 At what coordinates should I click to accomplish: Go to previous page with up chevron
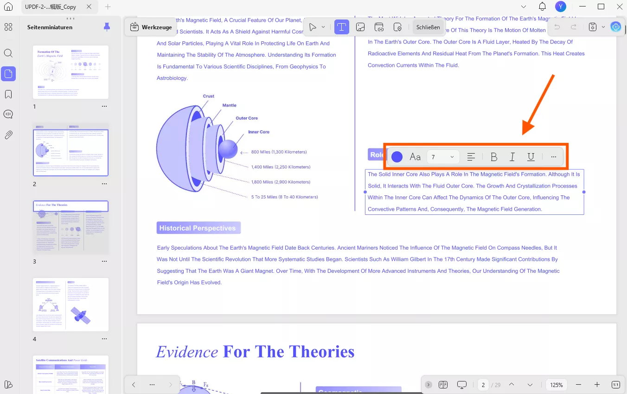tap(512, 385)
